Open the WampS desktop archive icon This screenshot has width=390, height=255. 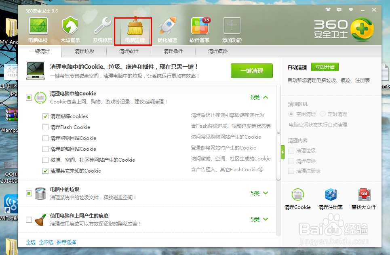(x=11, y=114)
